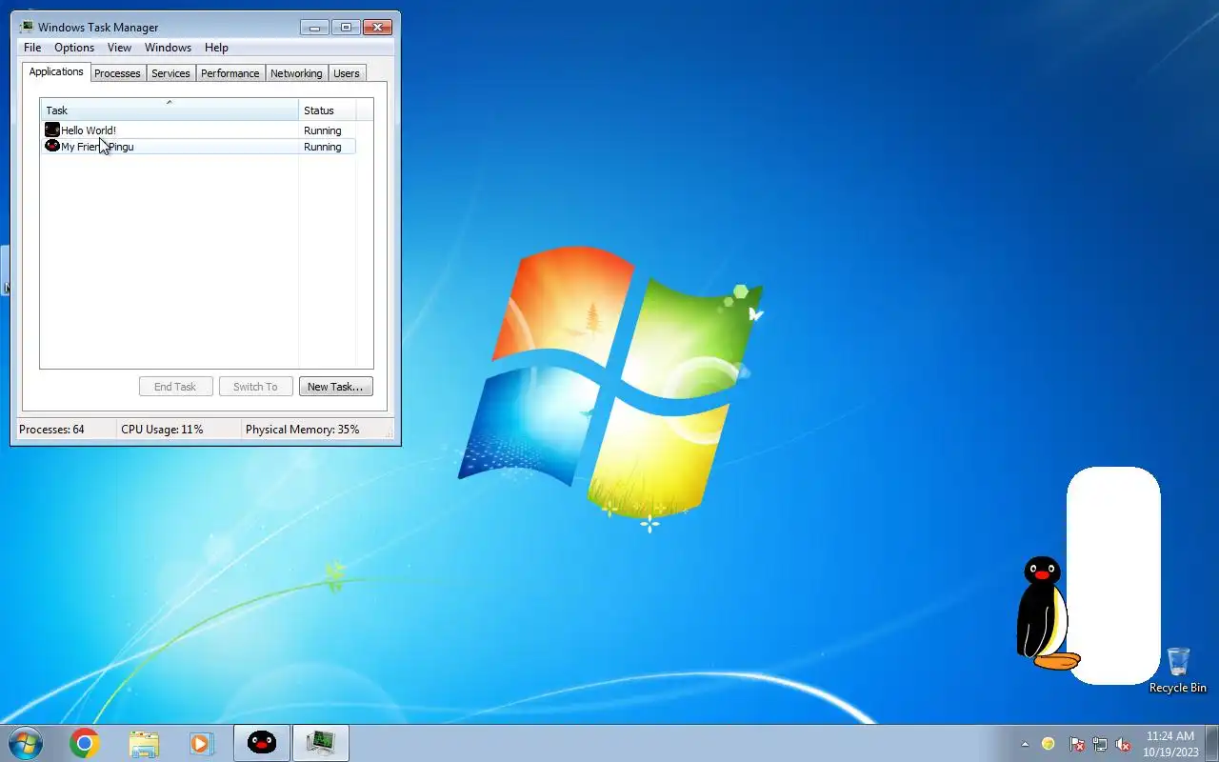Click the muted volume speaker icon
The image size is (1219, 762).
coord(1123,744)
